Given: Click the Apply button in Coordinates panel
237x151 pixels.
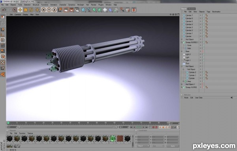Looking at the screenshot, I should click(x=173, y=146).
